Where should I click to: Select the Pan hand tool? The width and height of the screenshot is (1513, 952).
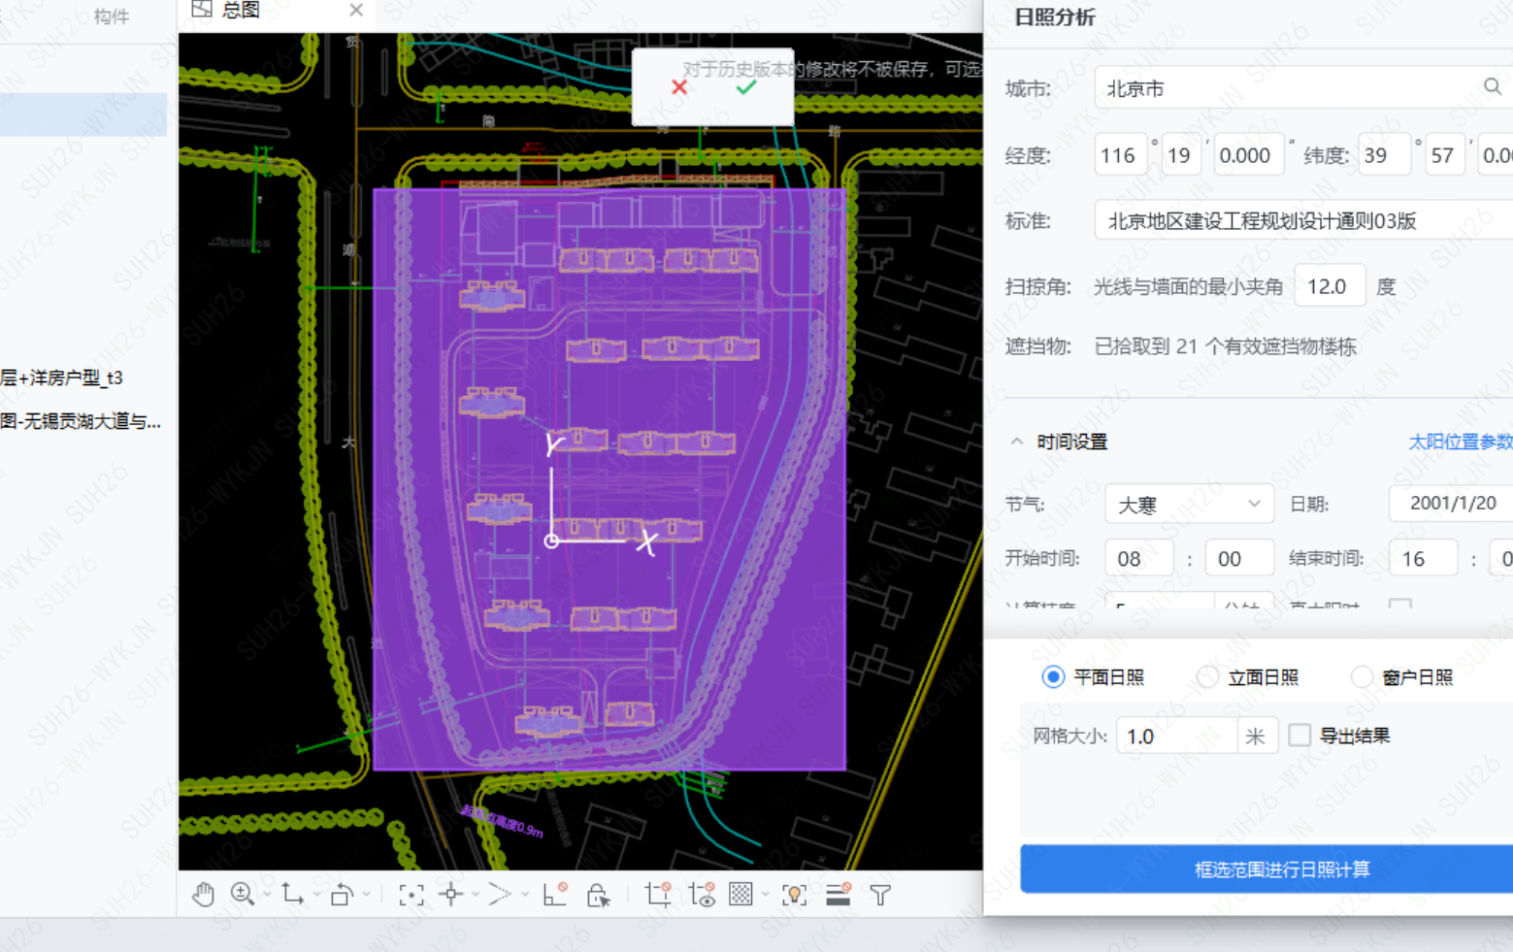point(203,895)
